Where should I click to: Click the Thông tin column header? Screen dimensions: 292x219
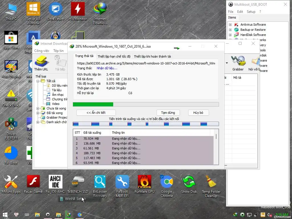pos(160,133)
